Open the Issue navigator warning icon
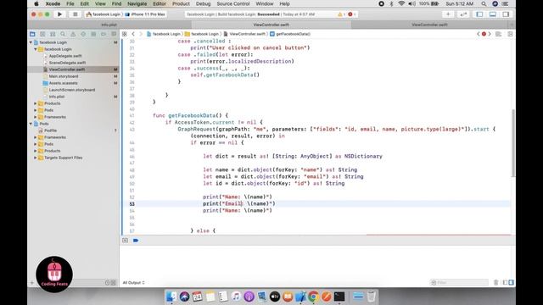 click(x=73, y=34)
